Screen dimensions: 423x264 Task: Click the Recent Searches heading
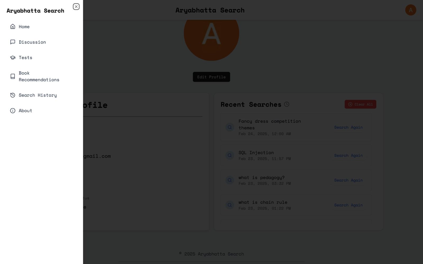point(251,105)
